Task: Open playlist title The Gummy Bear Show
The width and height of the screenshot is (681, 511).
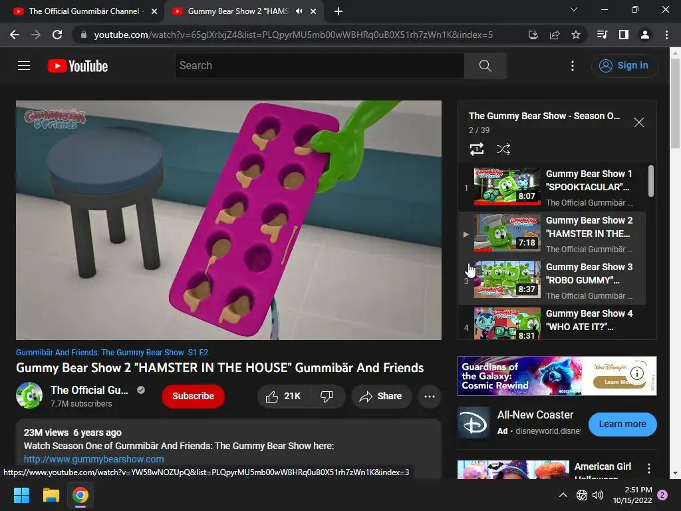Action: pos(544,116)
